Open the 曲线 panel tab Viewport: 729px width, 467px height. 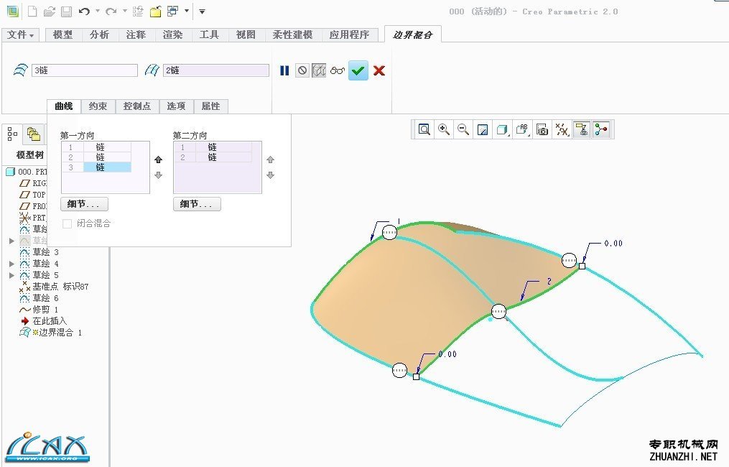coord(64,106)
